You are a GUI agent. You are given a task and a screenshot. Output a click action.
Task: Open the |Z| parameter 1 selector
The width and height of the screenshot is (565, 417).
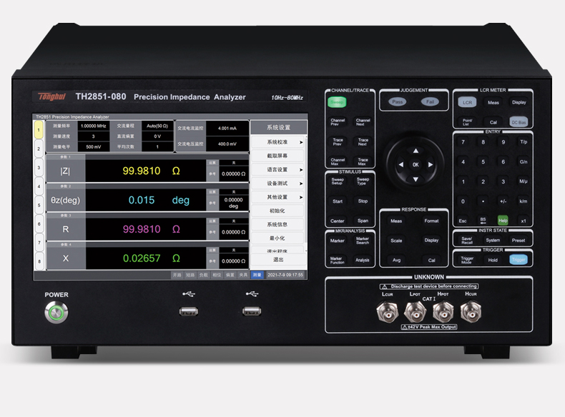pyautogui.click(x=65, y=171)
